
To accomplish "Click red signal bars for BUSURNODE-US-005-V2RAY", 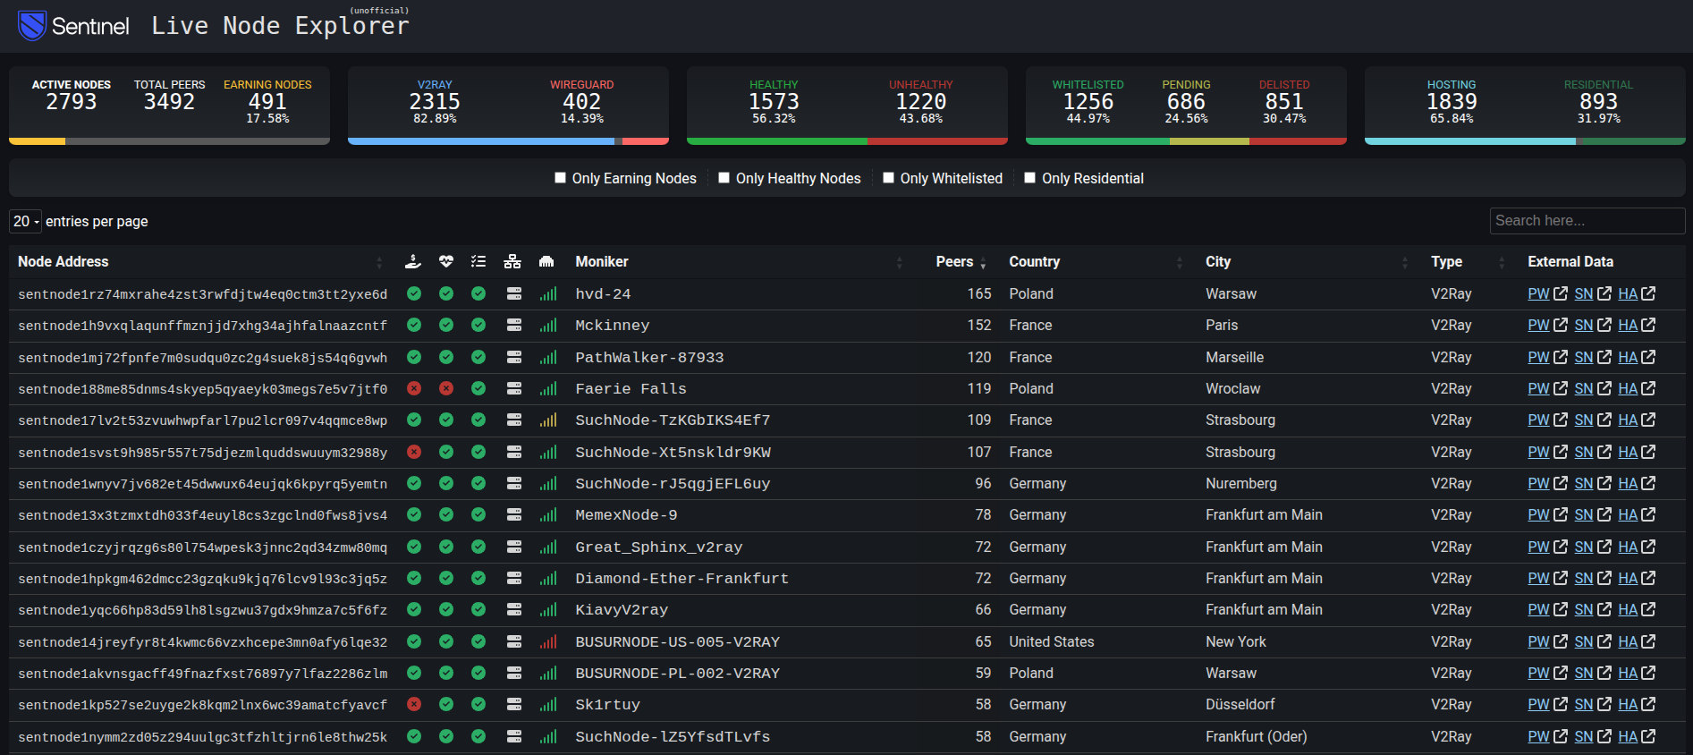I will point(548,641).
